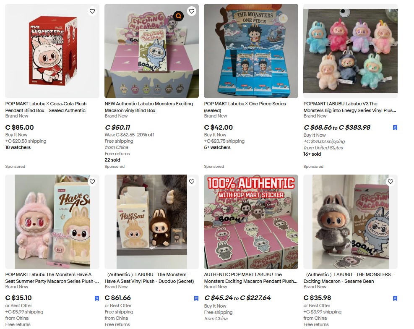Open red Coca-Cola Monsters box image
Image resolution: width=414 pixels, height=329 pixels.
(x=52, y=51)
